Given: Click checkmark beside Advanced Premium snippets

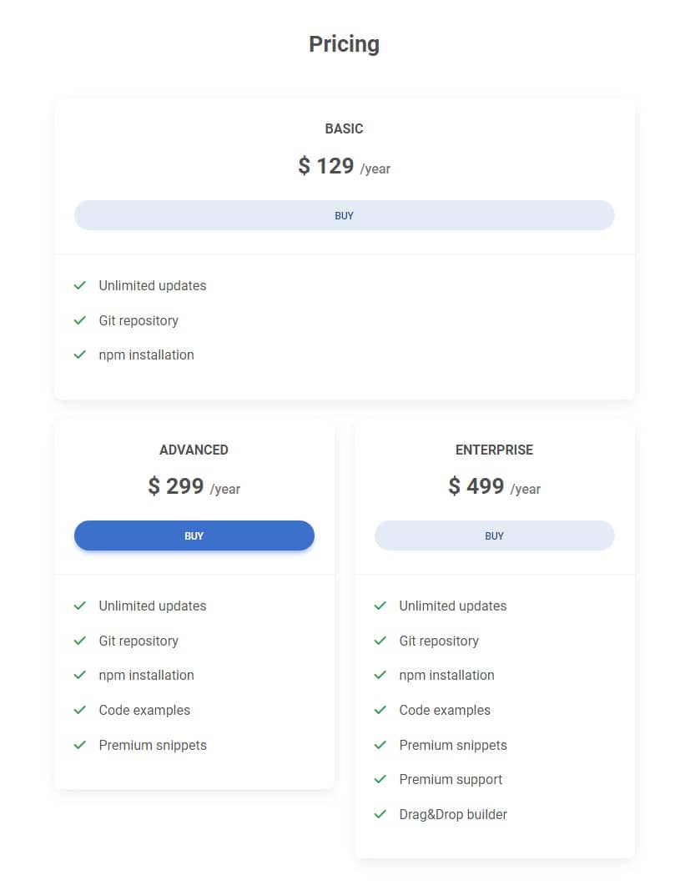Looking at the screenshot, I should (x=80, y=745).
